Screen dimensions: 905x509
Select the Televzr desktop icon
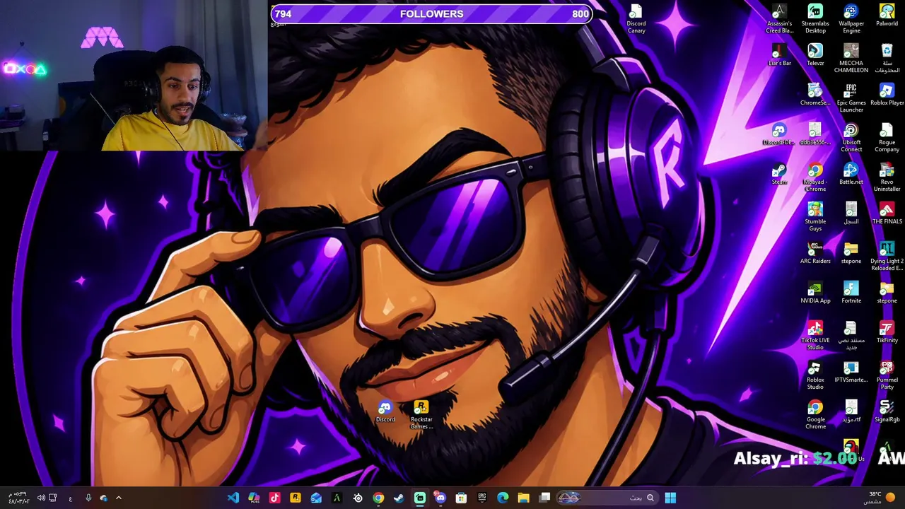pyautogui.click(x=815, y=55)
